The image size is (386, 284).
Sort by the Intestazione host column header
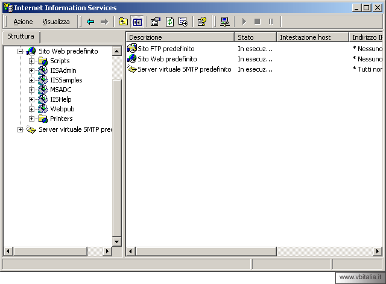312,37
